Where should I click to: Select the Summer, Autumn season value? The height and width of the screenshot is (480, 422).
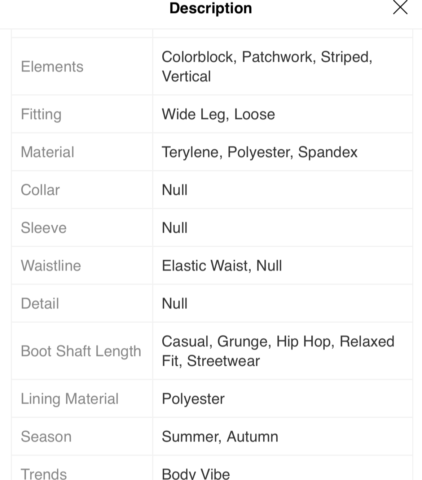coord(220,437)
